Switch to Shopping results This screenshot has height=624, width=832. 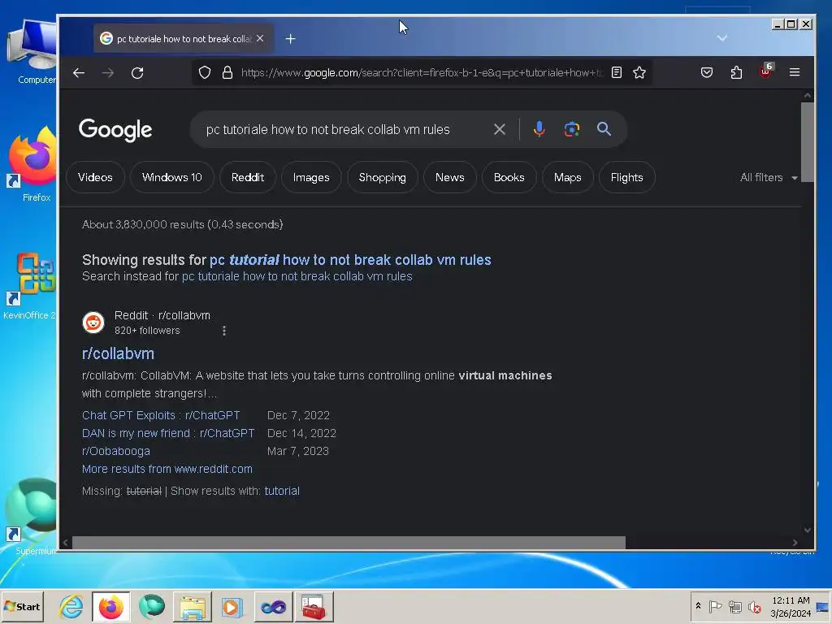(x=383, y=177)
